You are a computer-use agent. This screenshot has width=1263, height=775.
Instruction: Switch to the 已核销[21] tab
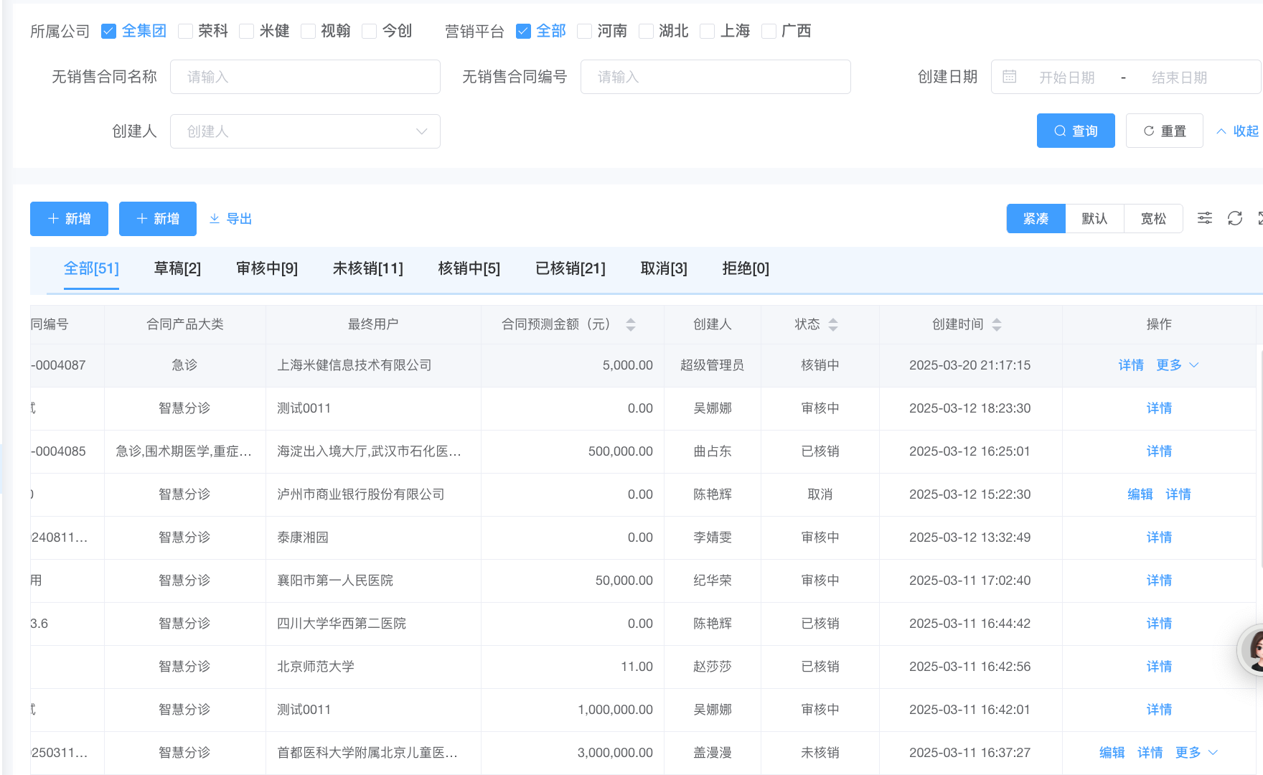(x=570, y=268)
